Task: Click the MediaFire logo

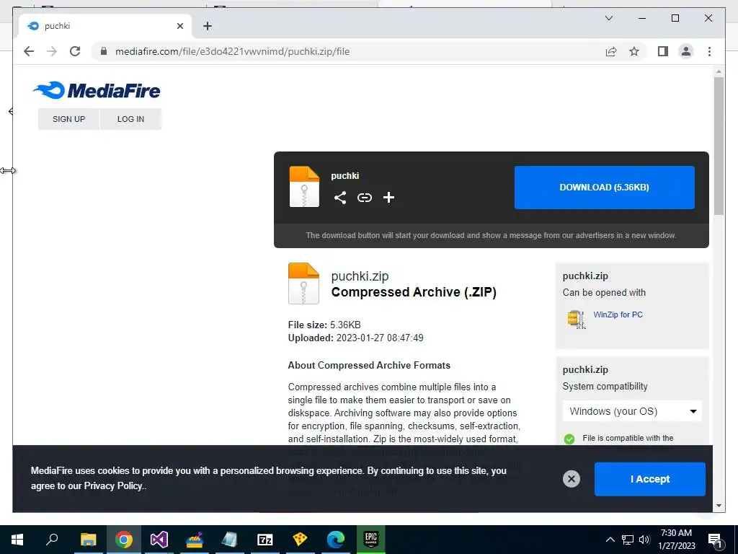Action: 97,90
